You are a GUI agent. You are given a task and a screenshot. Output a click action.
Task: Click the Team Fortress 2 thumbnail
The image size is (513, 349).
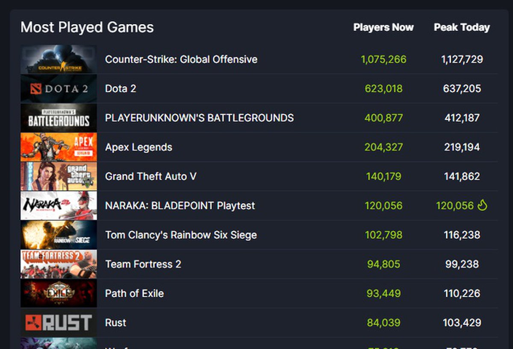pos(59,264)
